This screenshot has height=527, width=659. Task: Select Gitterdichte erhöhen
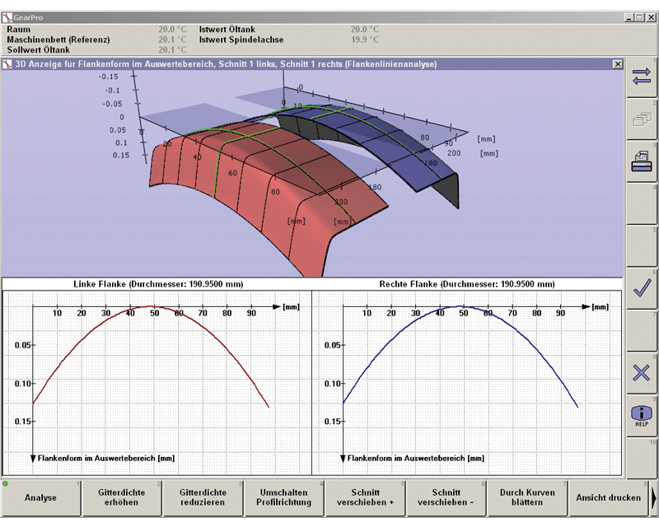[121, 498]
